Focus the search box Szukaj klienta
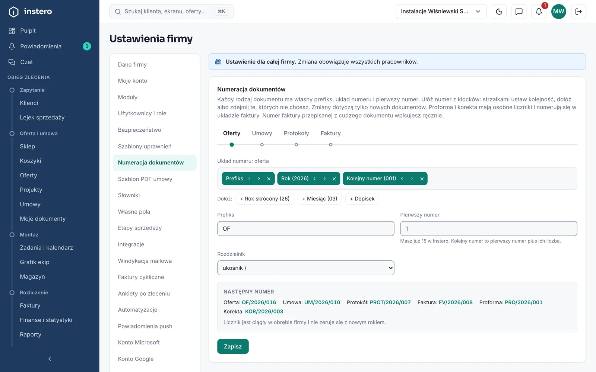This screenshot has height=372, width=596. click(171, 12)
